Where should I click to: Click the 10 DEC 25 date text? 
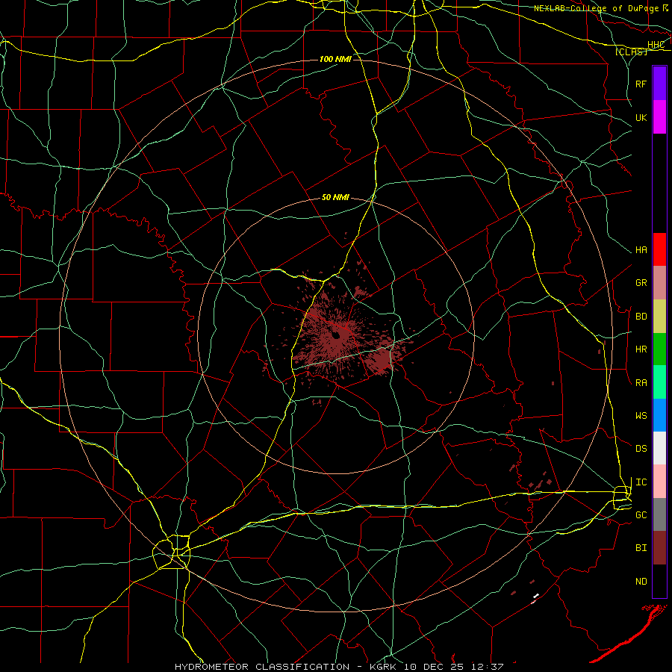(x=434, y=667)
